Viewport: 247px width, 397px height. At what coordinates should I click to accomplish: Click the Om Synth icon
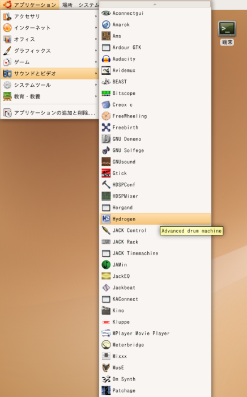pyautogui.click(x=106, y=379)
